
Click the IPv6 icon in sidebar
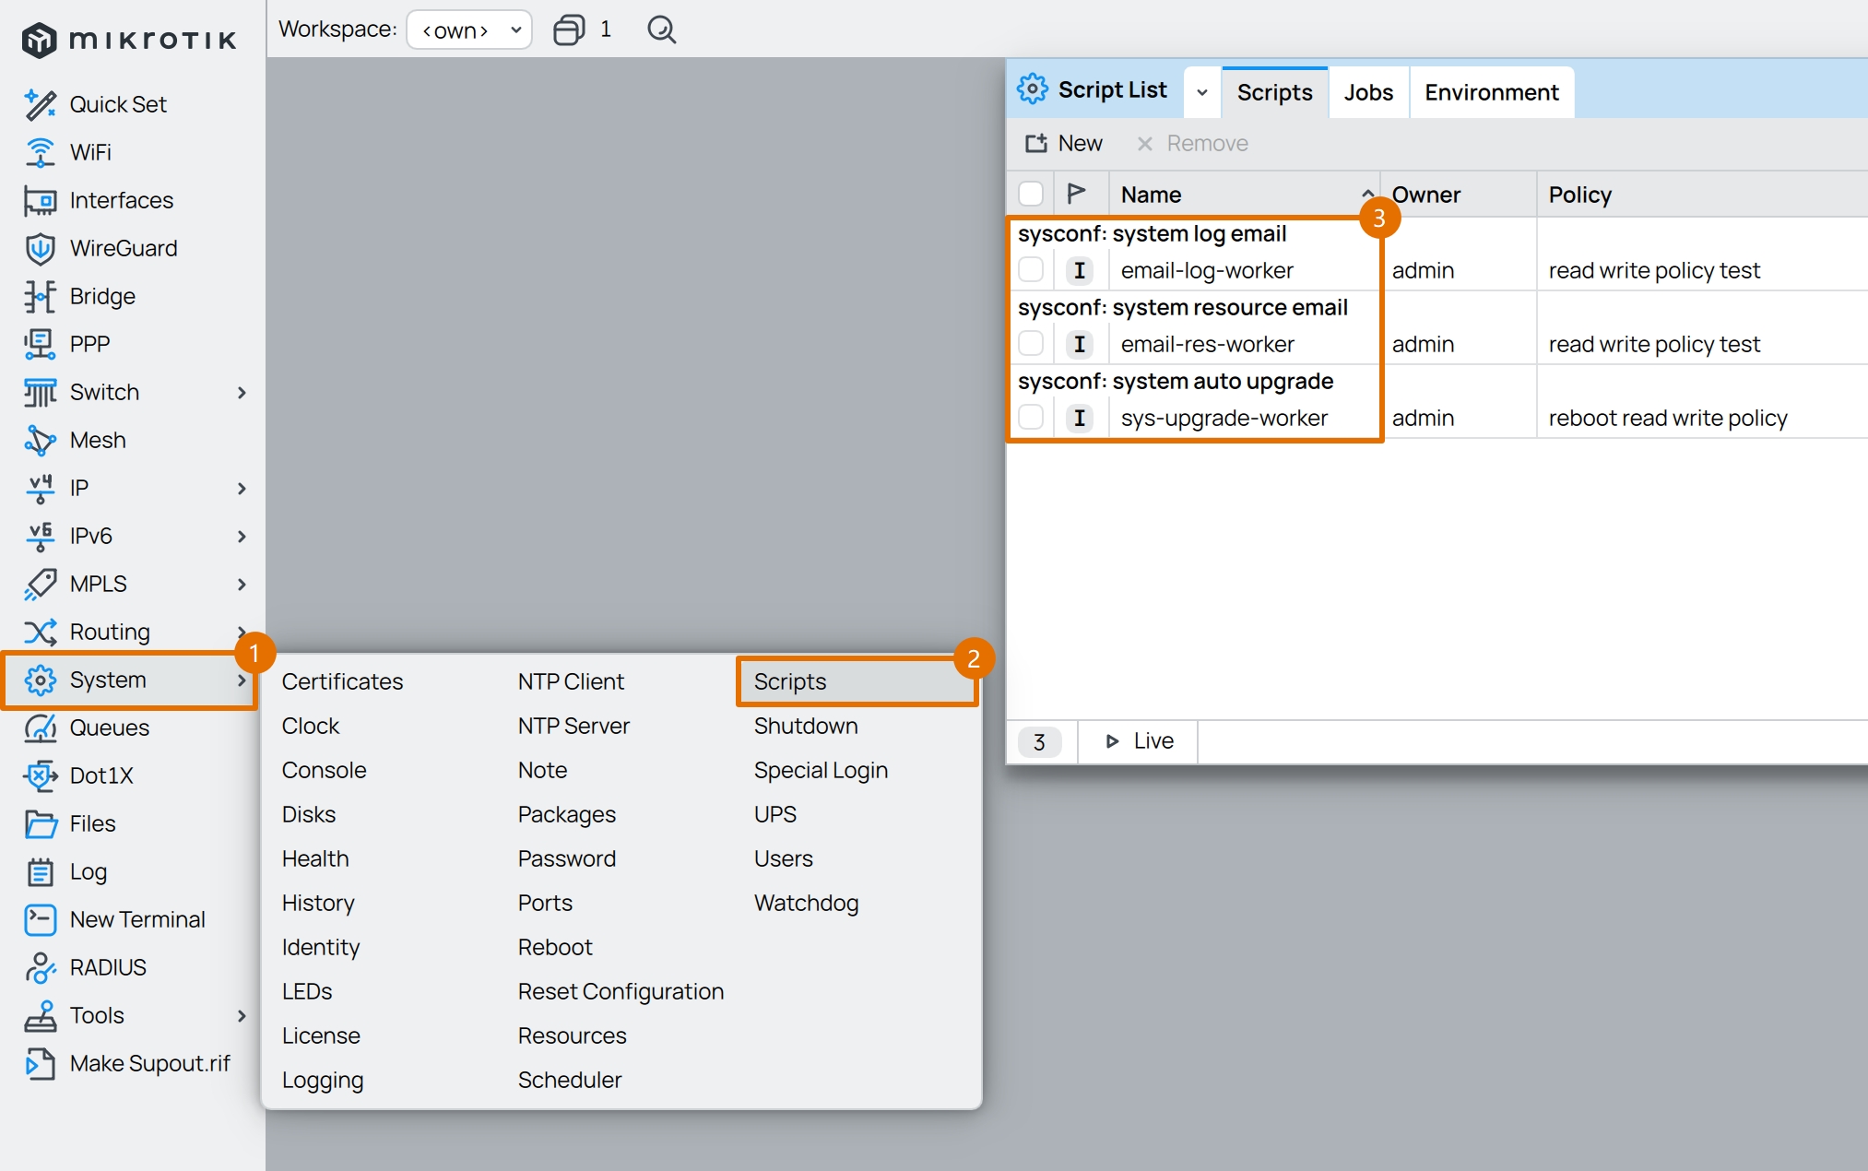pos(40,536)
